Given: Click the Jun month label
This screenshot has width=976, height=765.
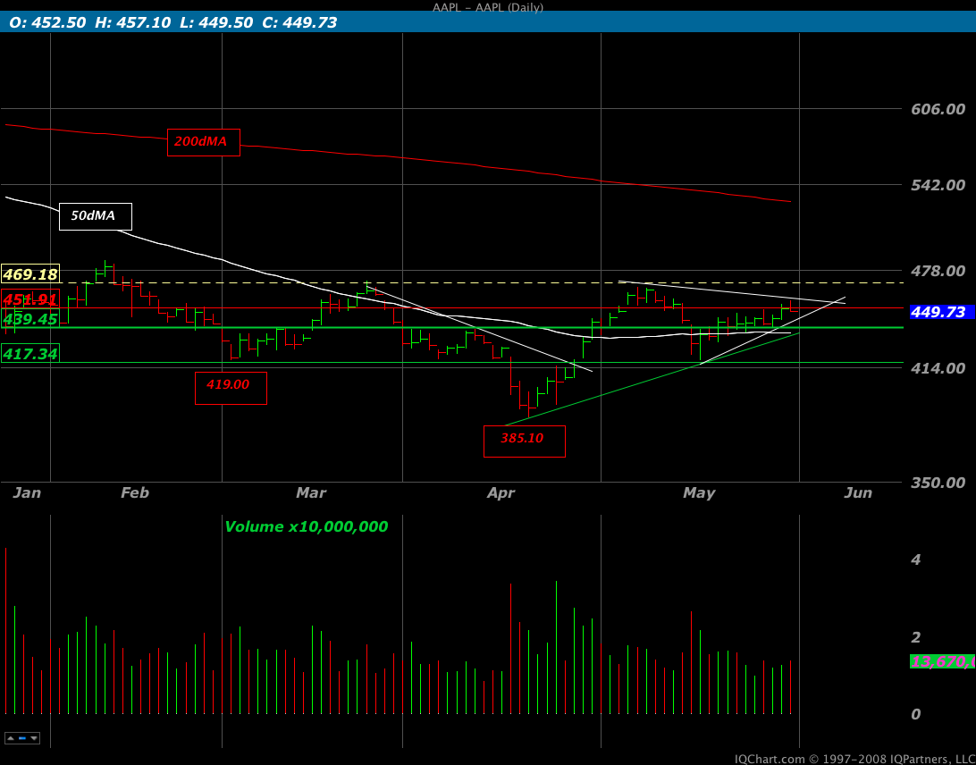Looking at the screenshot, I should tap(858, 493).
